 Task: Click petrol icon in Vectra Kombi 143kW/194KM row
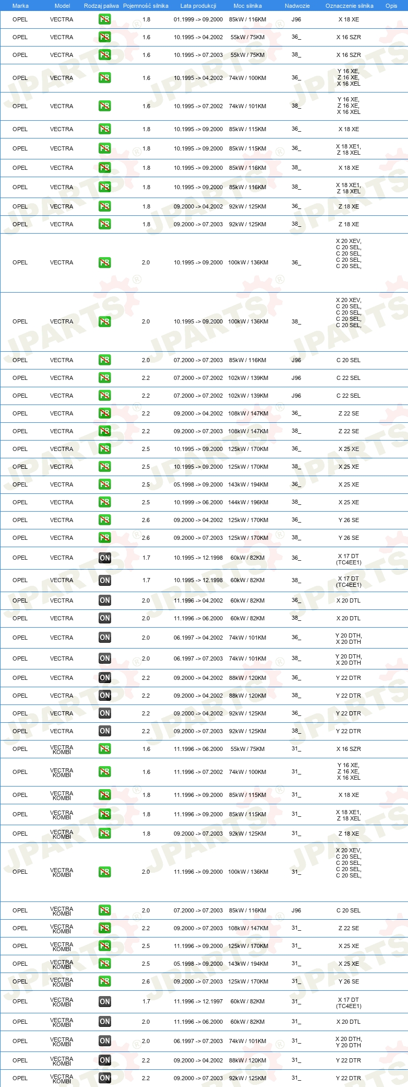click(x=105, y=964)
